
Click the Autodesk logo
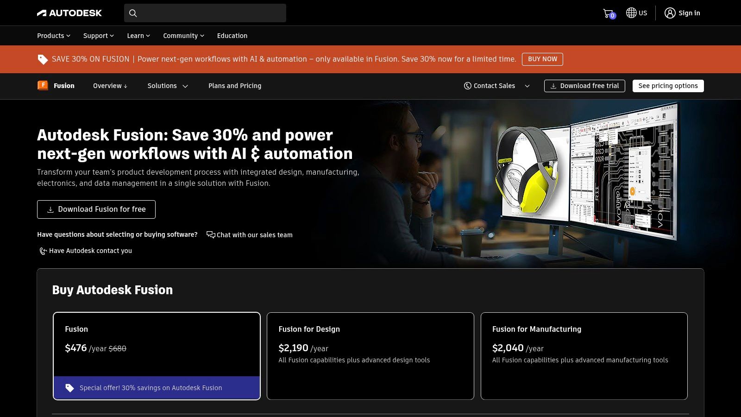click(x=69, y=13)
